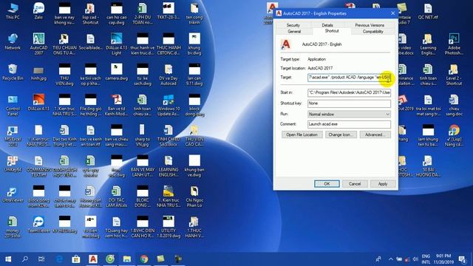
Task: Select the UTILITY 1.8.2019.dwg icon
Action: pyautogui.click(x=169, y=228)
